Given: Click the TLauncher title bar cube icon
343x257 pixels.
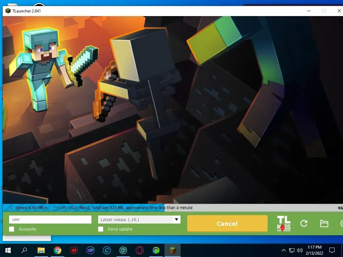Looking at the screenshot, I should (x=8, y=11).
